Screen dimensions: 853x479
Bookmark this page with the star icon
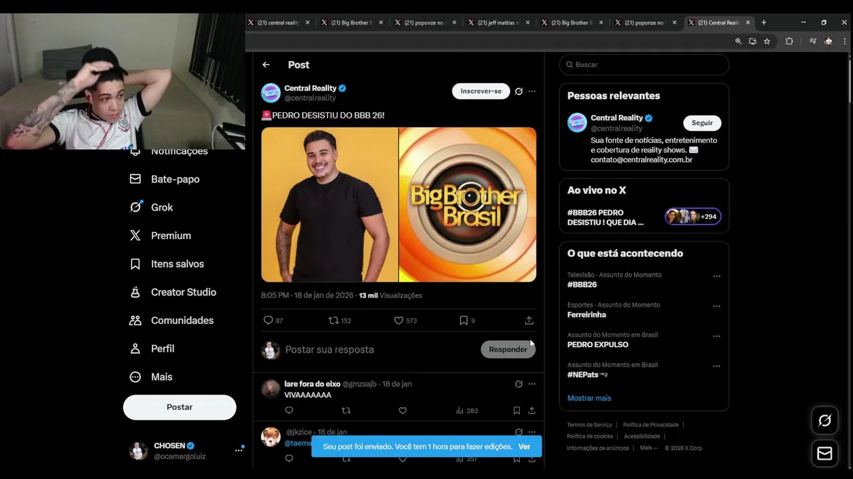coord(767,41)
